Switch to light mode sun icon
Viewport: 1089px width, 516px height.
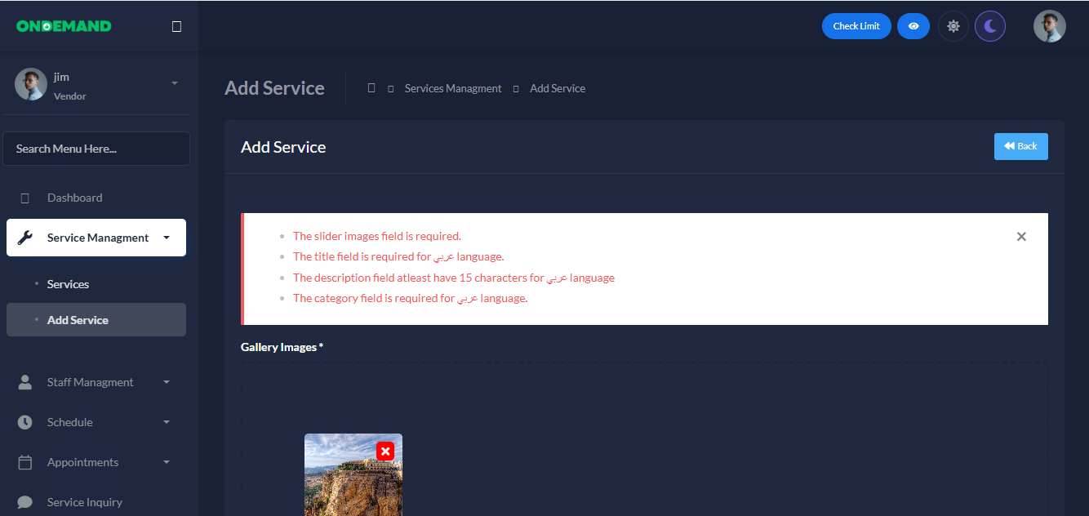pos(953,26)
